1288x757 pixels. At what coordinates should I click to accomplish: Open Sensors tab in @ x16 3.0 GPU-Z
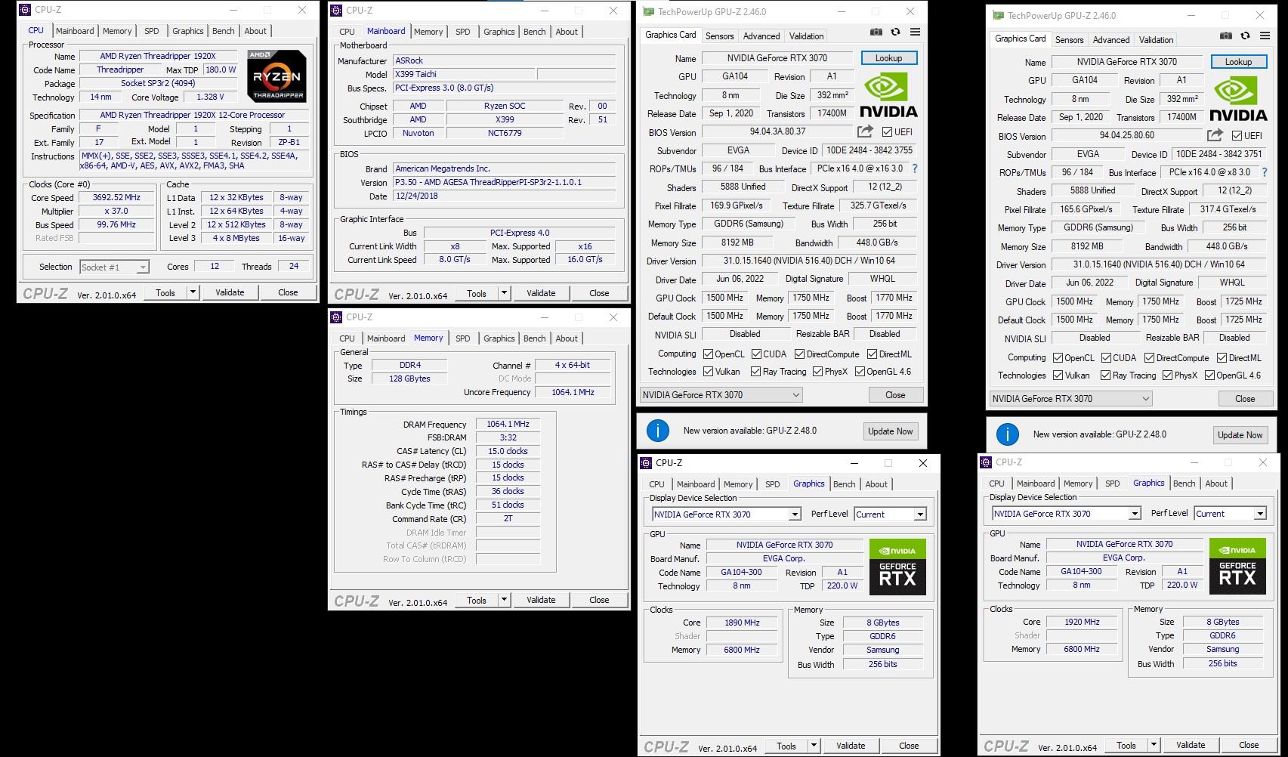(x=719, y=36)
